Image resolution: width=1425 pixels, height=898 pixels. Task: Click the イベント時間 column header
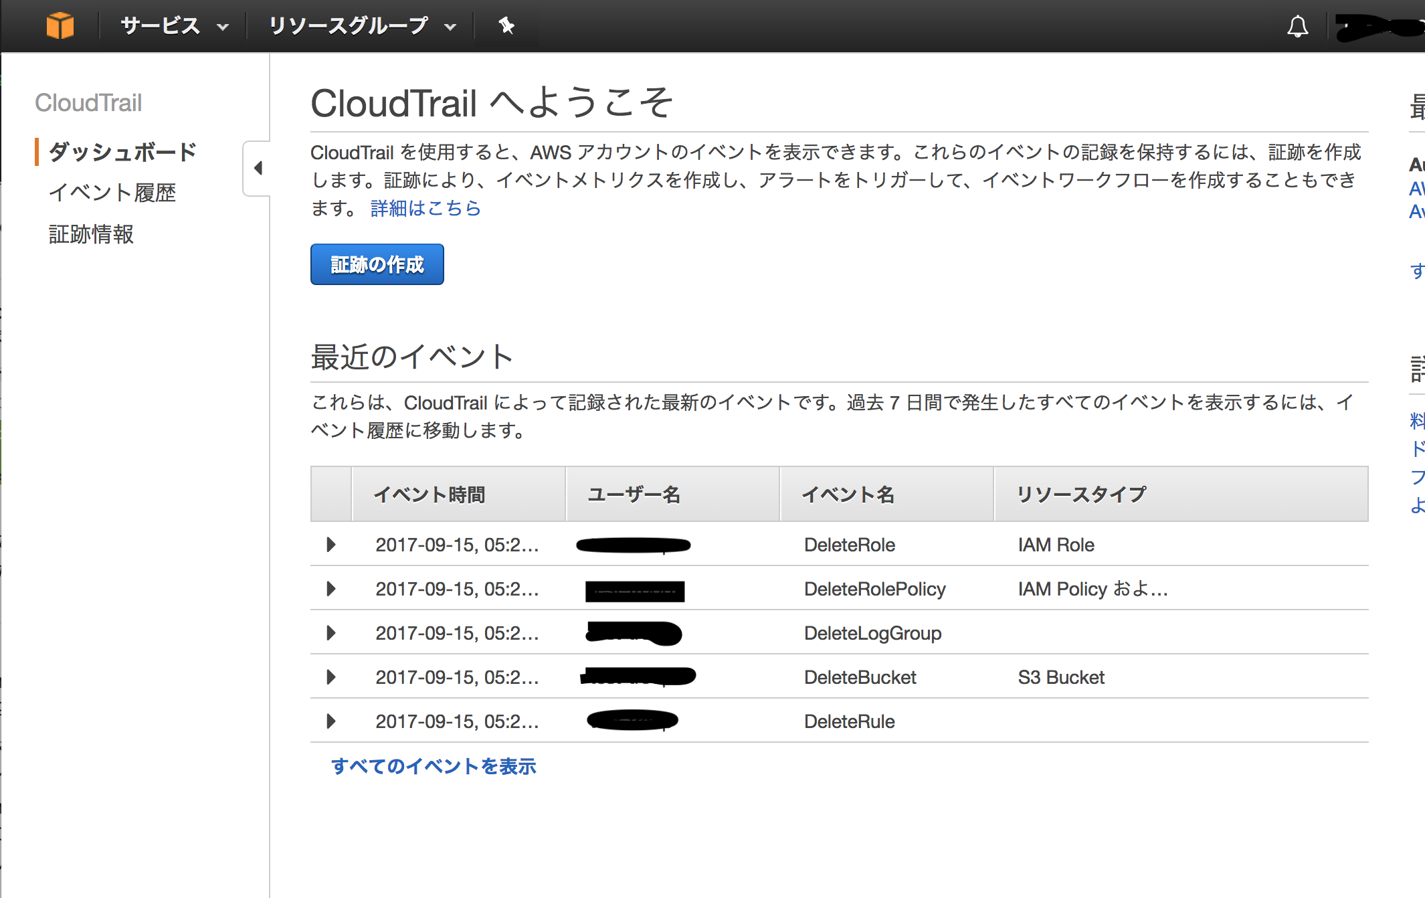(x=431, y=494)
